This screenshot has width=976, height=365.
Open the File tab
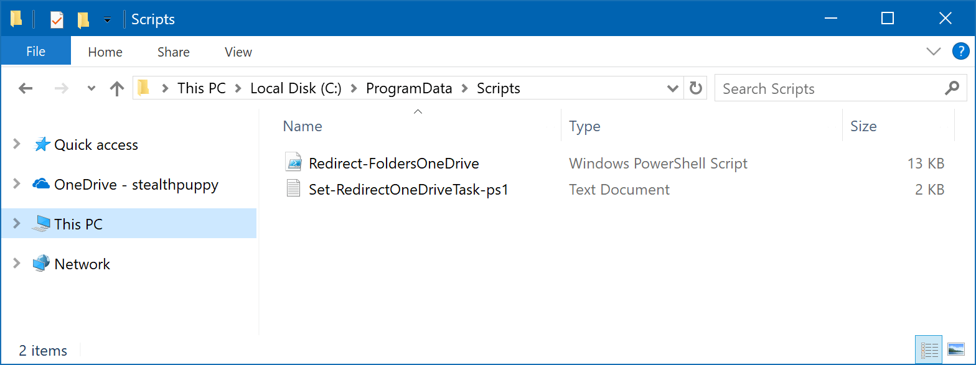(35, 52)
